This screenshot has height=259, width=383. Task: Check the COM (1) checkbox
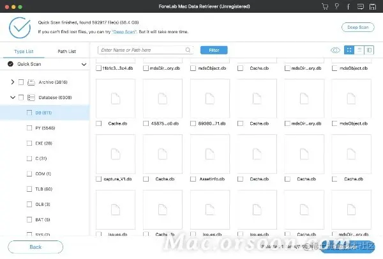[29, 174]
